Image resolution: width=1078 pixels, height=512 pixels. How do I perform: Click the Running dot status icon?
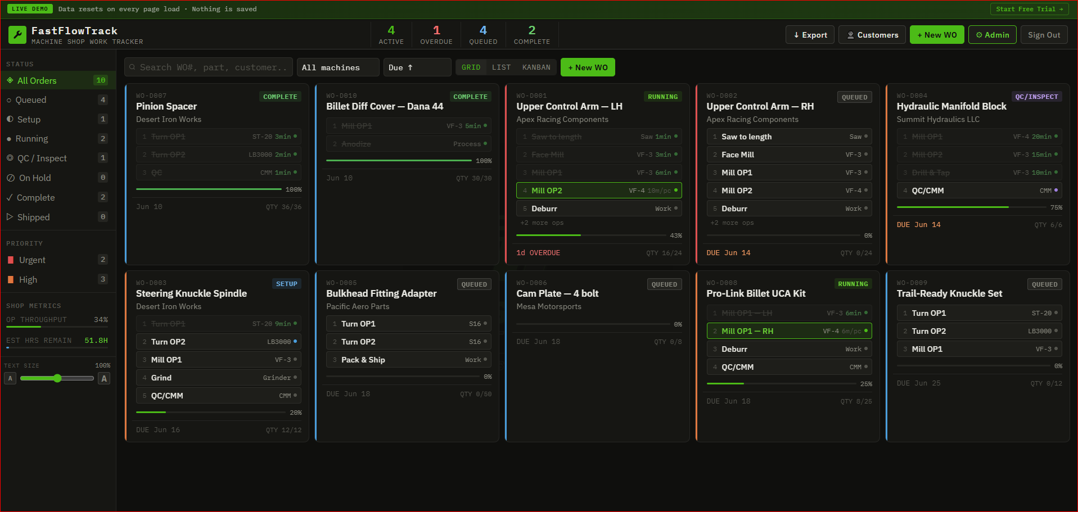pos(9,139)
